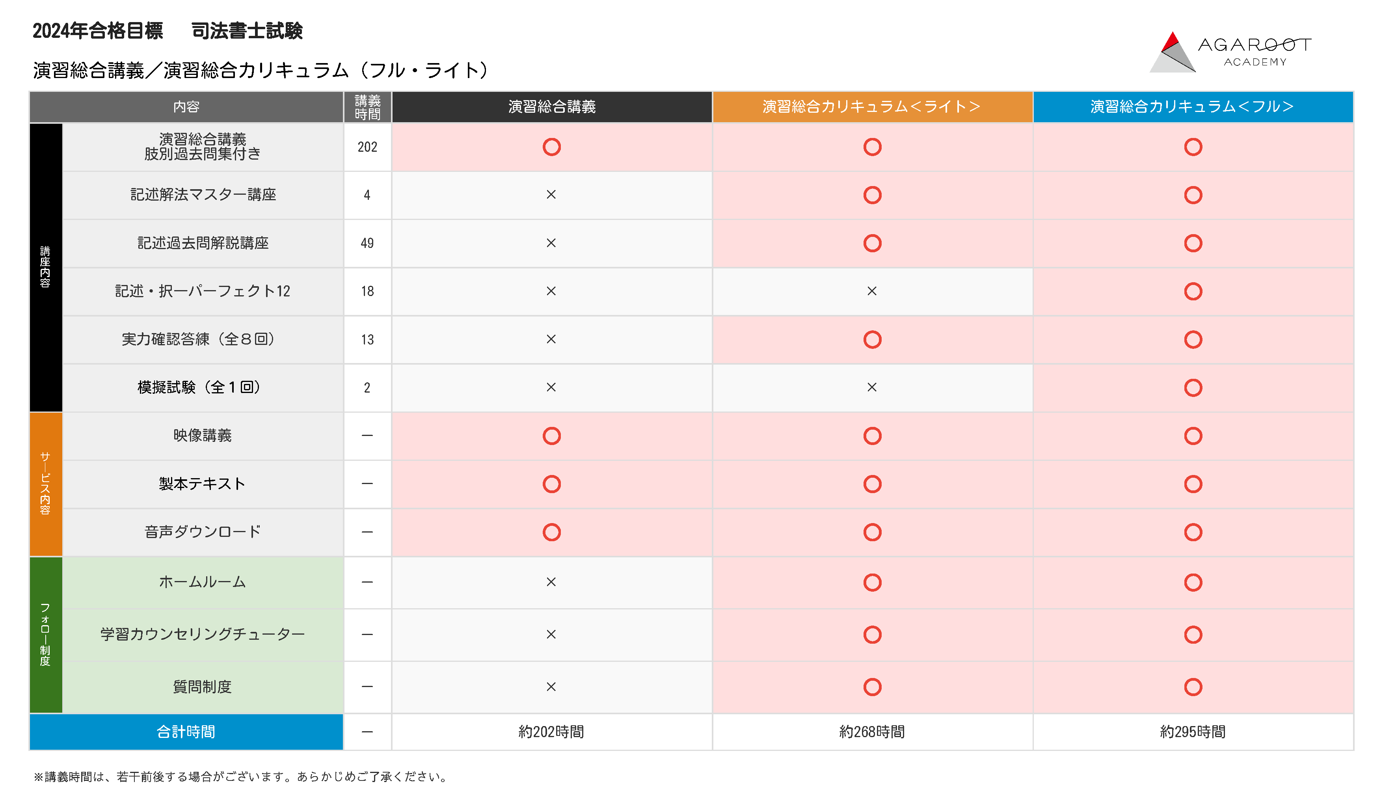
Task: Click cross for 記述解法マスター講座 under 演習総合講義 column
Action: [x=551, y=195]
